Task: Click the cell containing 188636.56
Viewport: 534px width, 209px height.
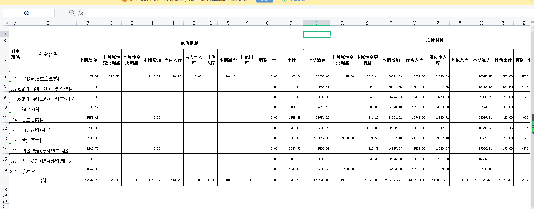Action: tap(317, 169)
